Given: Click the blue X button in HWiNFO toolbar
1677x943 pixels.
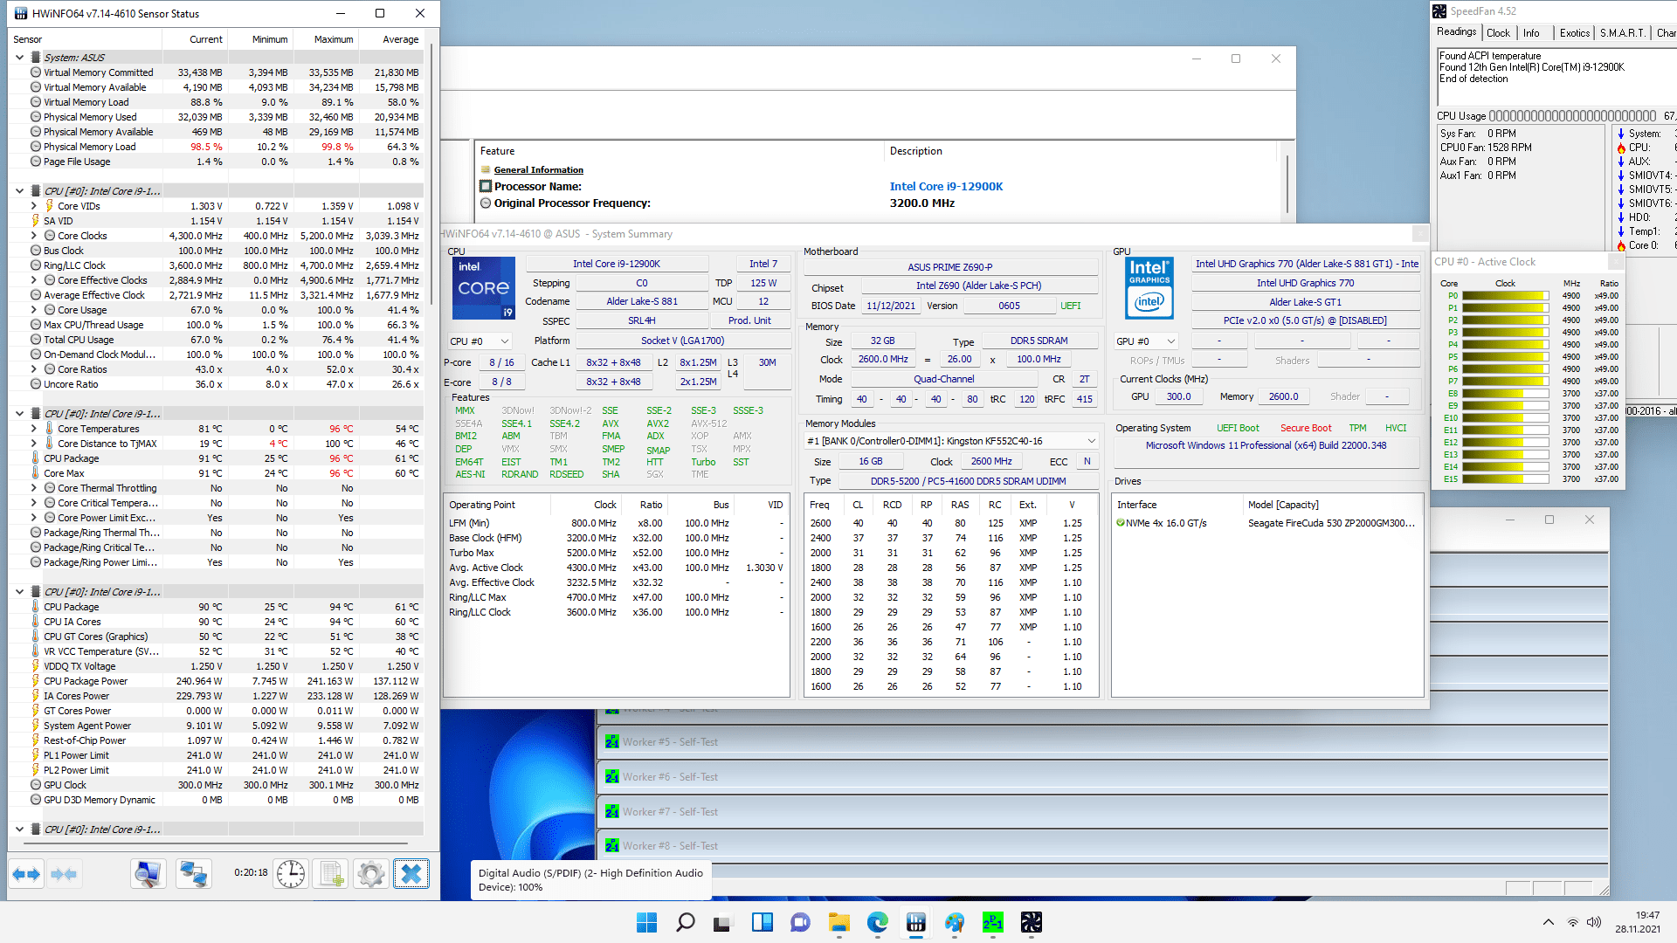Looking at the screenshot, I should click(411, 873).
